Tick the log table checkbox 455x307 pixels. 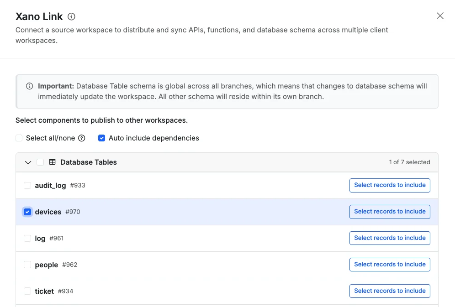click(27, 239)
